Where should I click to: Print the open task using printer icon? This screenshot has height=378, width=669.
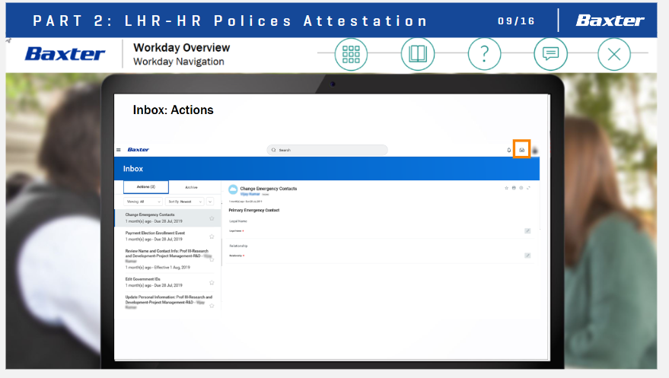point(514,188)
